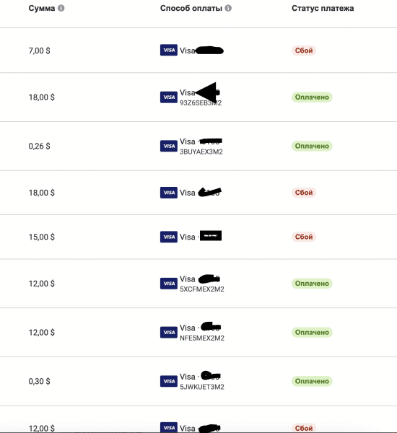Click the Сбой badge in the 15,00 $ row
Screen dimensions: 397x433
tap(304, 237)
